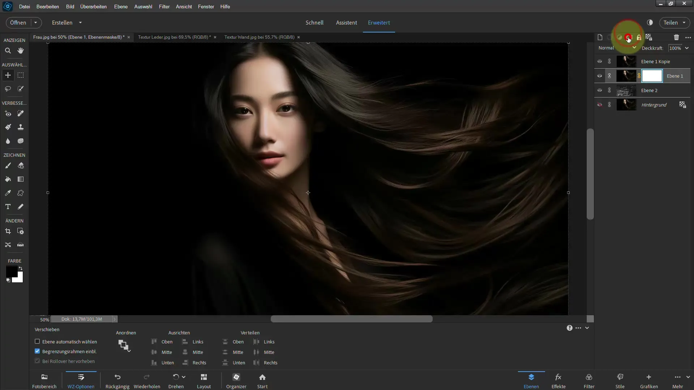694x390 pixels.
Task: Select the Hand tool
Action: pyautogui.click(x=21, y=51)
